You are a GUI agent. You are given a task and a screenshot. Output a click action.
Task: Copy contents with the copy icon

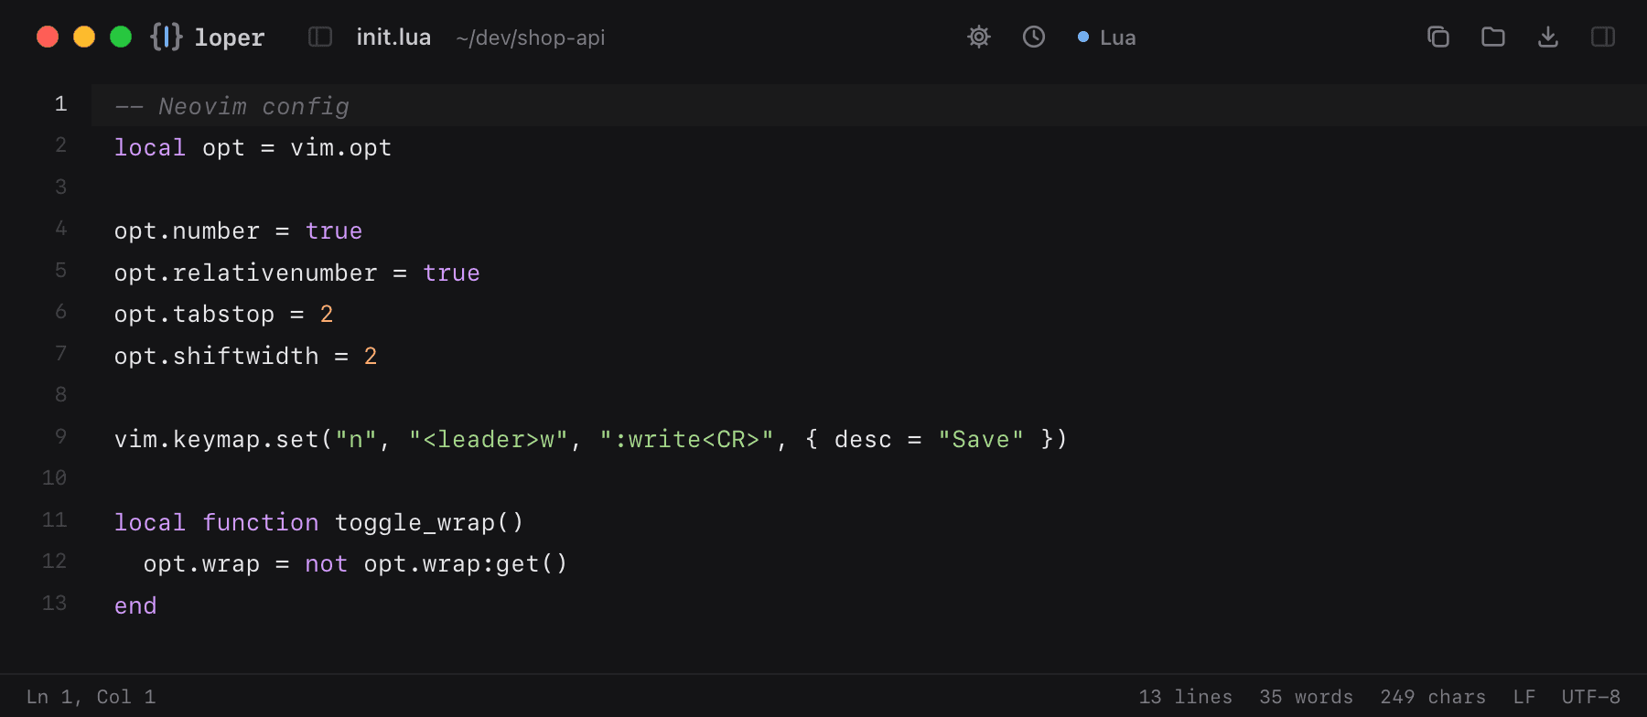[1438, 37]
